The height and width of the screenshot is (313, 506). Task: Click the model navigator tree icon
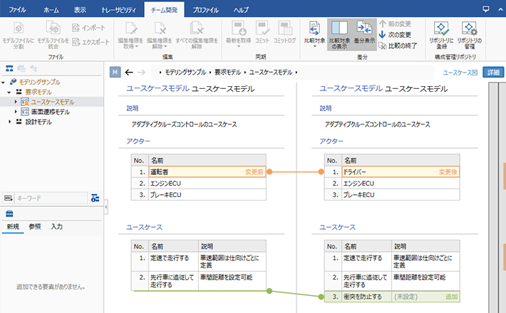pos(9,68)
